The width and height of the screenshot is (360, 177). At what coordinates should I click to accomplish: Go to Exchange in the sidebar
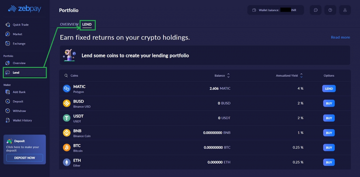(x=19, y=44)
